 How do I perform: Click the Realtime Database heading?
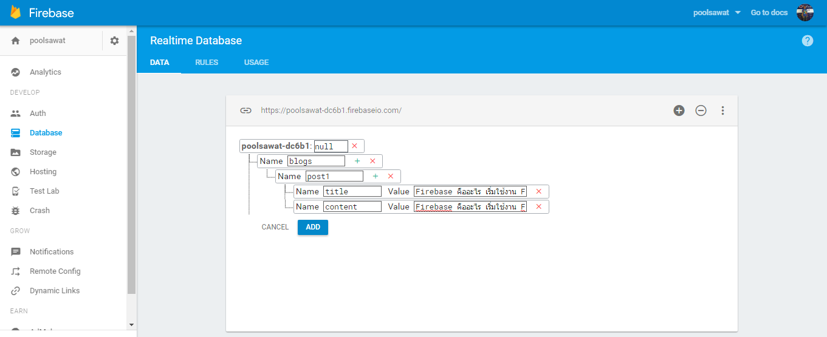(x=196, y=41)
